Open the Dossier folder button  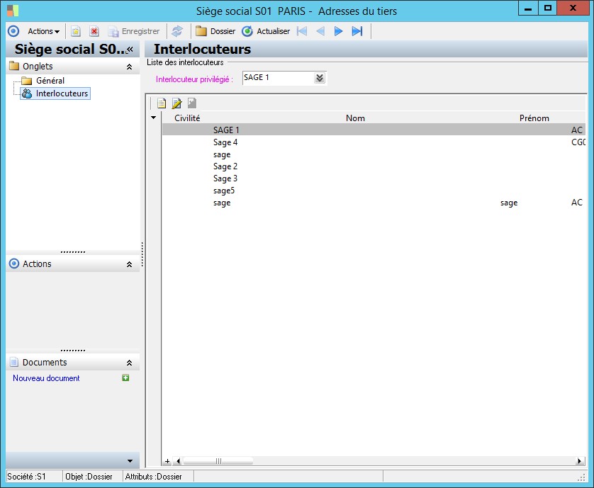click(215, 31)
